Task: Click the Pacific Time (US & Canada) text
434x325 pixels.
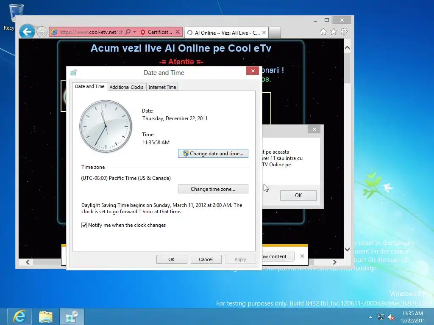Action: click(x=126, y=178)
